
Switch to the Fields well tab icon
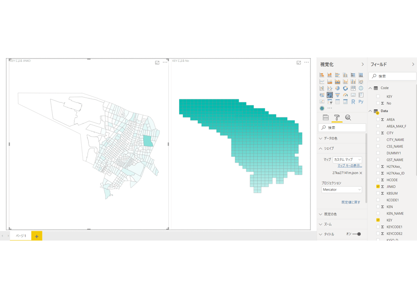point(325,117)
